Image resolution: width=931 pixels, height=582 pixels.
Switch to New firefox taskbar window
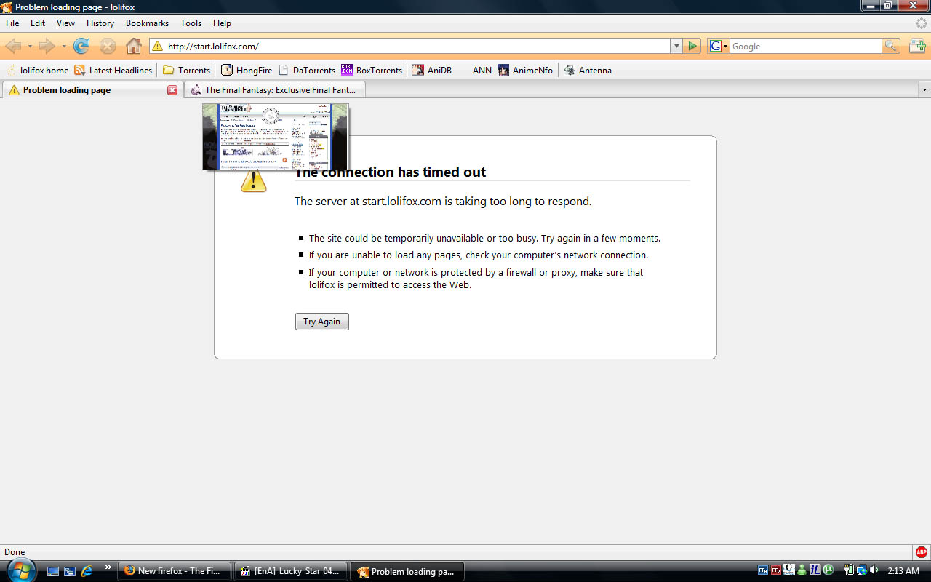point(175,571)
